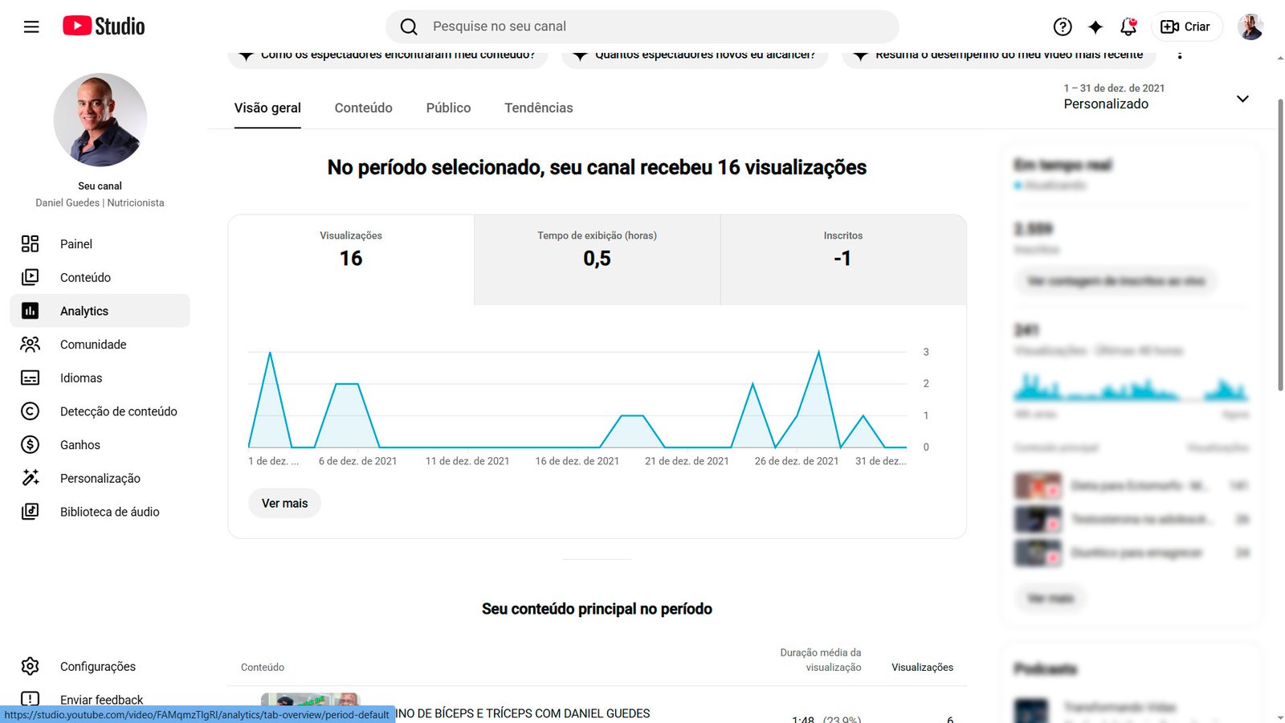
Task: Click the 26 de dez. de 2021 axis label
Action: coord(797,461)
